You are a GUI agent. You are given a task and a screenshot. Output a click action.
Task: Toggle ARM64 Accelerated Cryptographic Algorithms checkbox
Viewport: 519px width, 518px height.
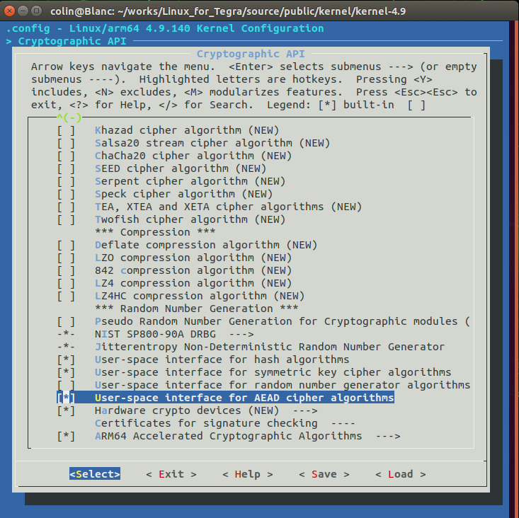(x=66, y=436)
